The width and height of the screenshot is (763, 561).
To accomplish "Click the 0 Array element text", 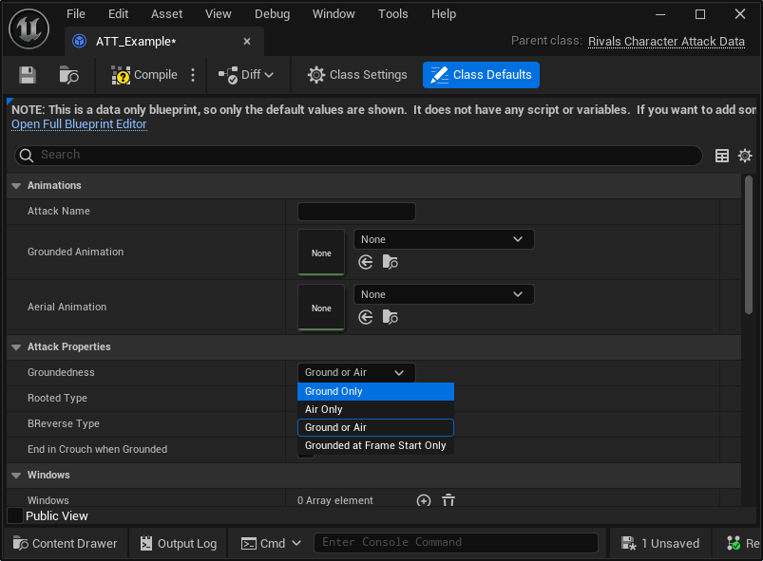I will (x=335, y=500).
